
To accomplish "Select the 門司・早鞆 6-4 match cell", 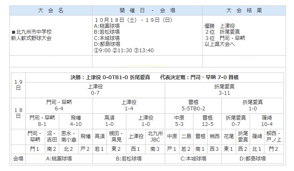I will [59, 105].
